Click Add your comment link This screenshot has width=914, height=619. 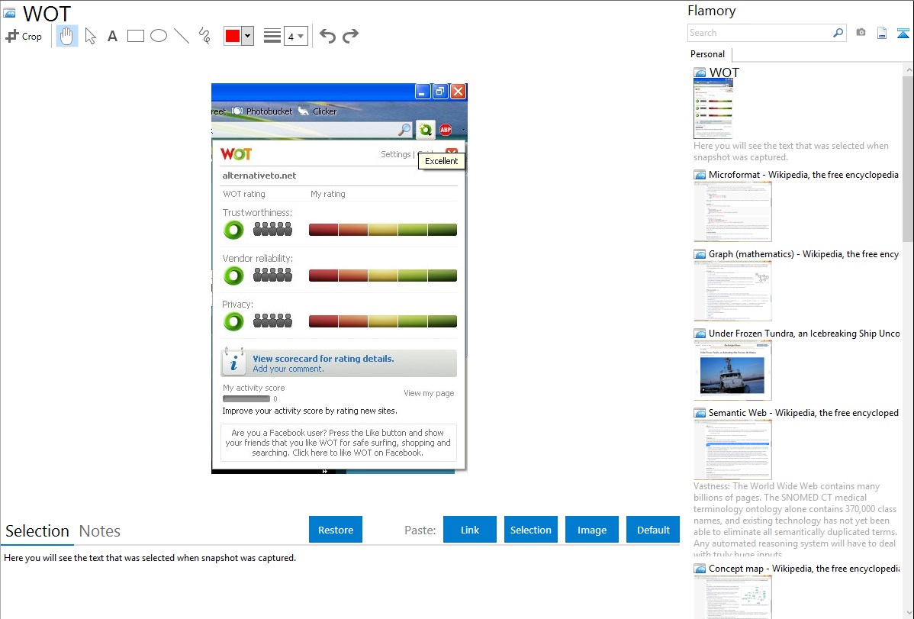pyautogui.click(x=288, y=369)
